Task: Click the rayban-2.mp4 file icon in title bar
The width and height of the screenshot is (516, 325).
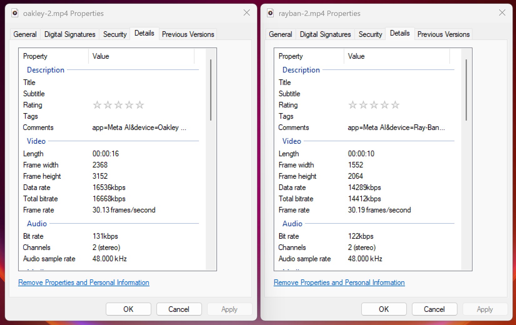Action: [x=270, y=13]
